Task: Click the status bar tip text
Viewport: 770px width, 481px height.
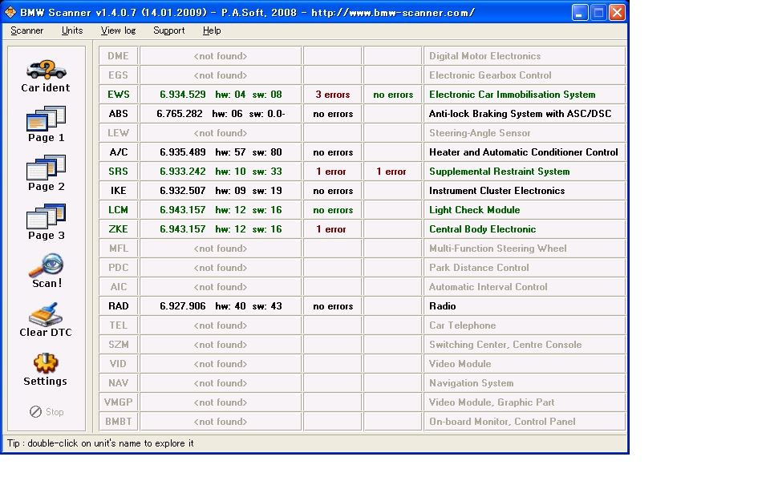Action: 100,443
